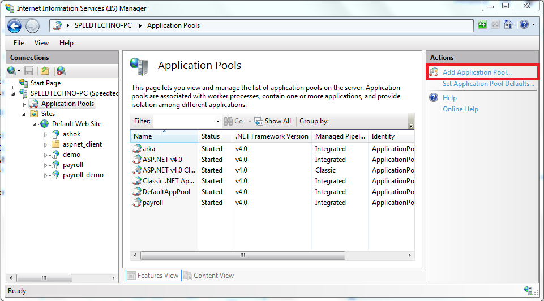The image size is (544, 301).
Task: Open dropdown arrow next to toolbar help icon
Action: pos(533,25)
